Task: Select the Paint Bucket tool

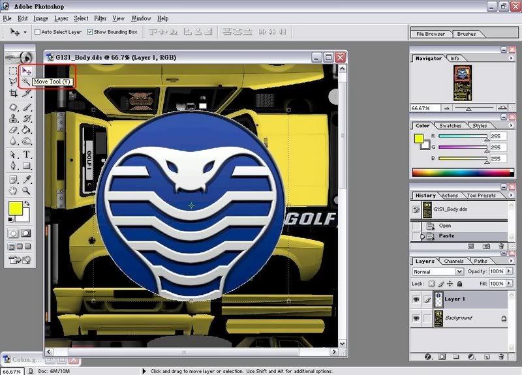Action: [x=27, y=130]
